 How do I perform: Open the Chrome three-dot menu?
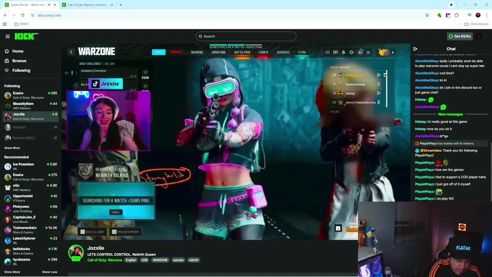point(487,15)
